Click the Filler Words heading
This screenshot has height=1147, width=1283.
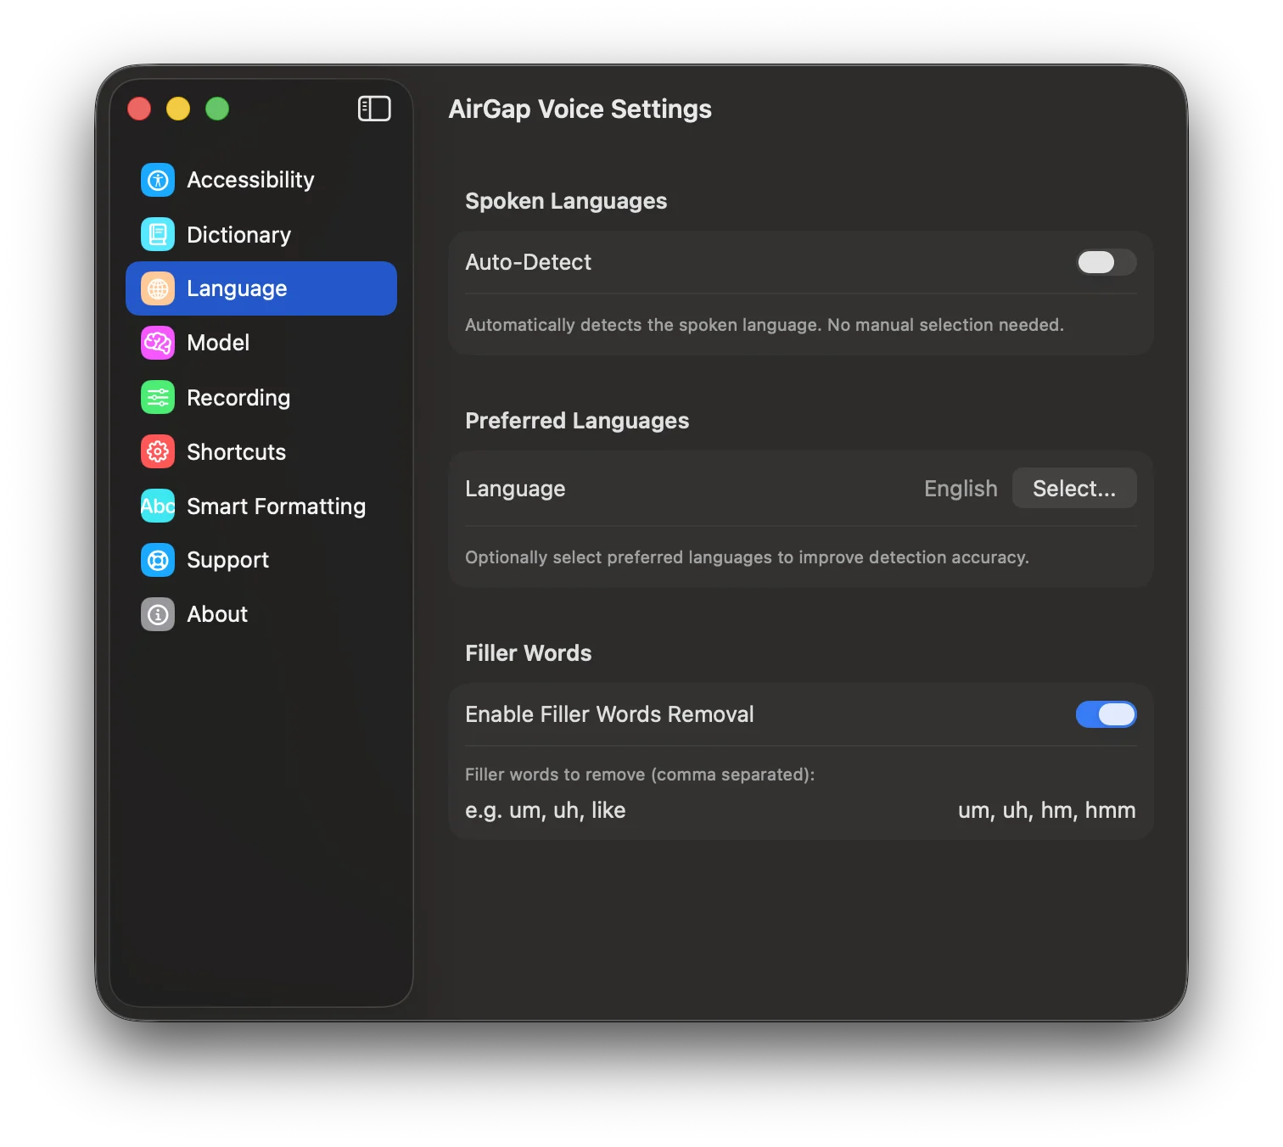pos(528,653)
